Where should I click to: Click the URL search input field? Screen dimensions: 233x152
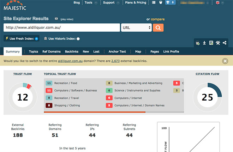(x=62, y=27)
